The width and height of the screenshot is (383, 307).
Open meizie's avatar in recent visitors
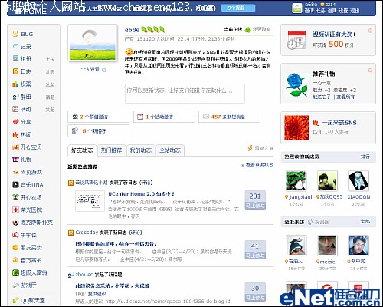tap(327, 246)
